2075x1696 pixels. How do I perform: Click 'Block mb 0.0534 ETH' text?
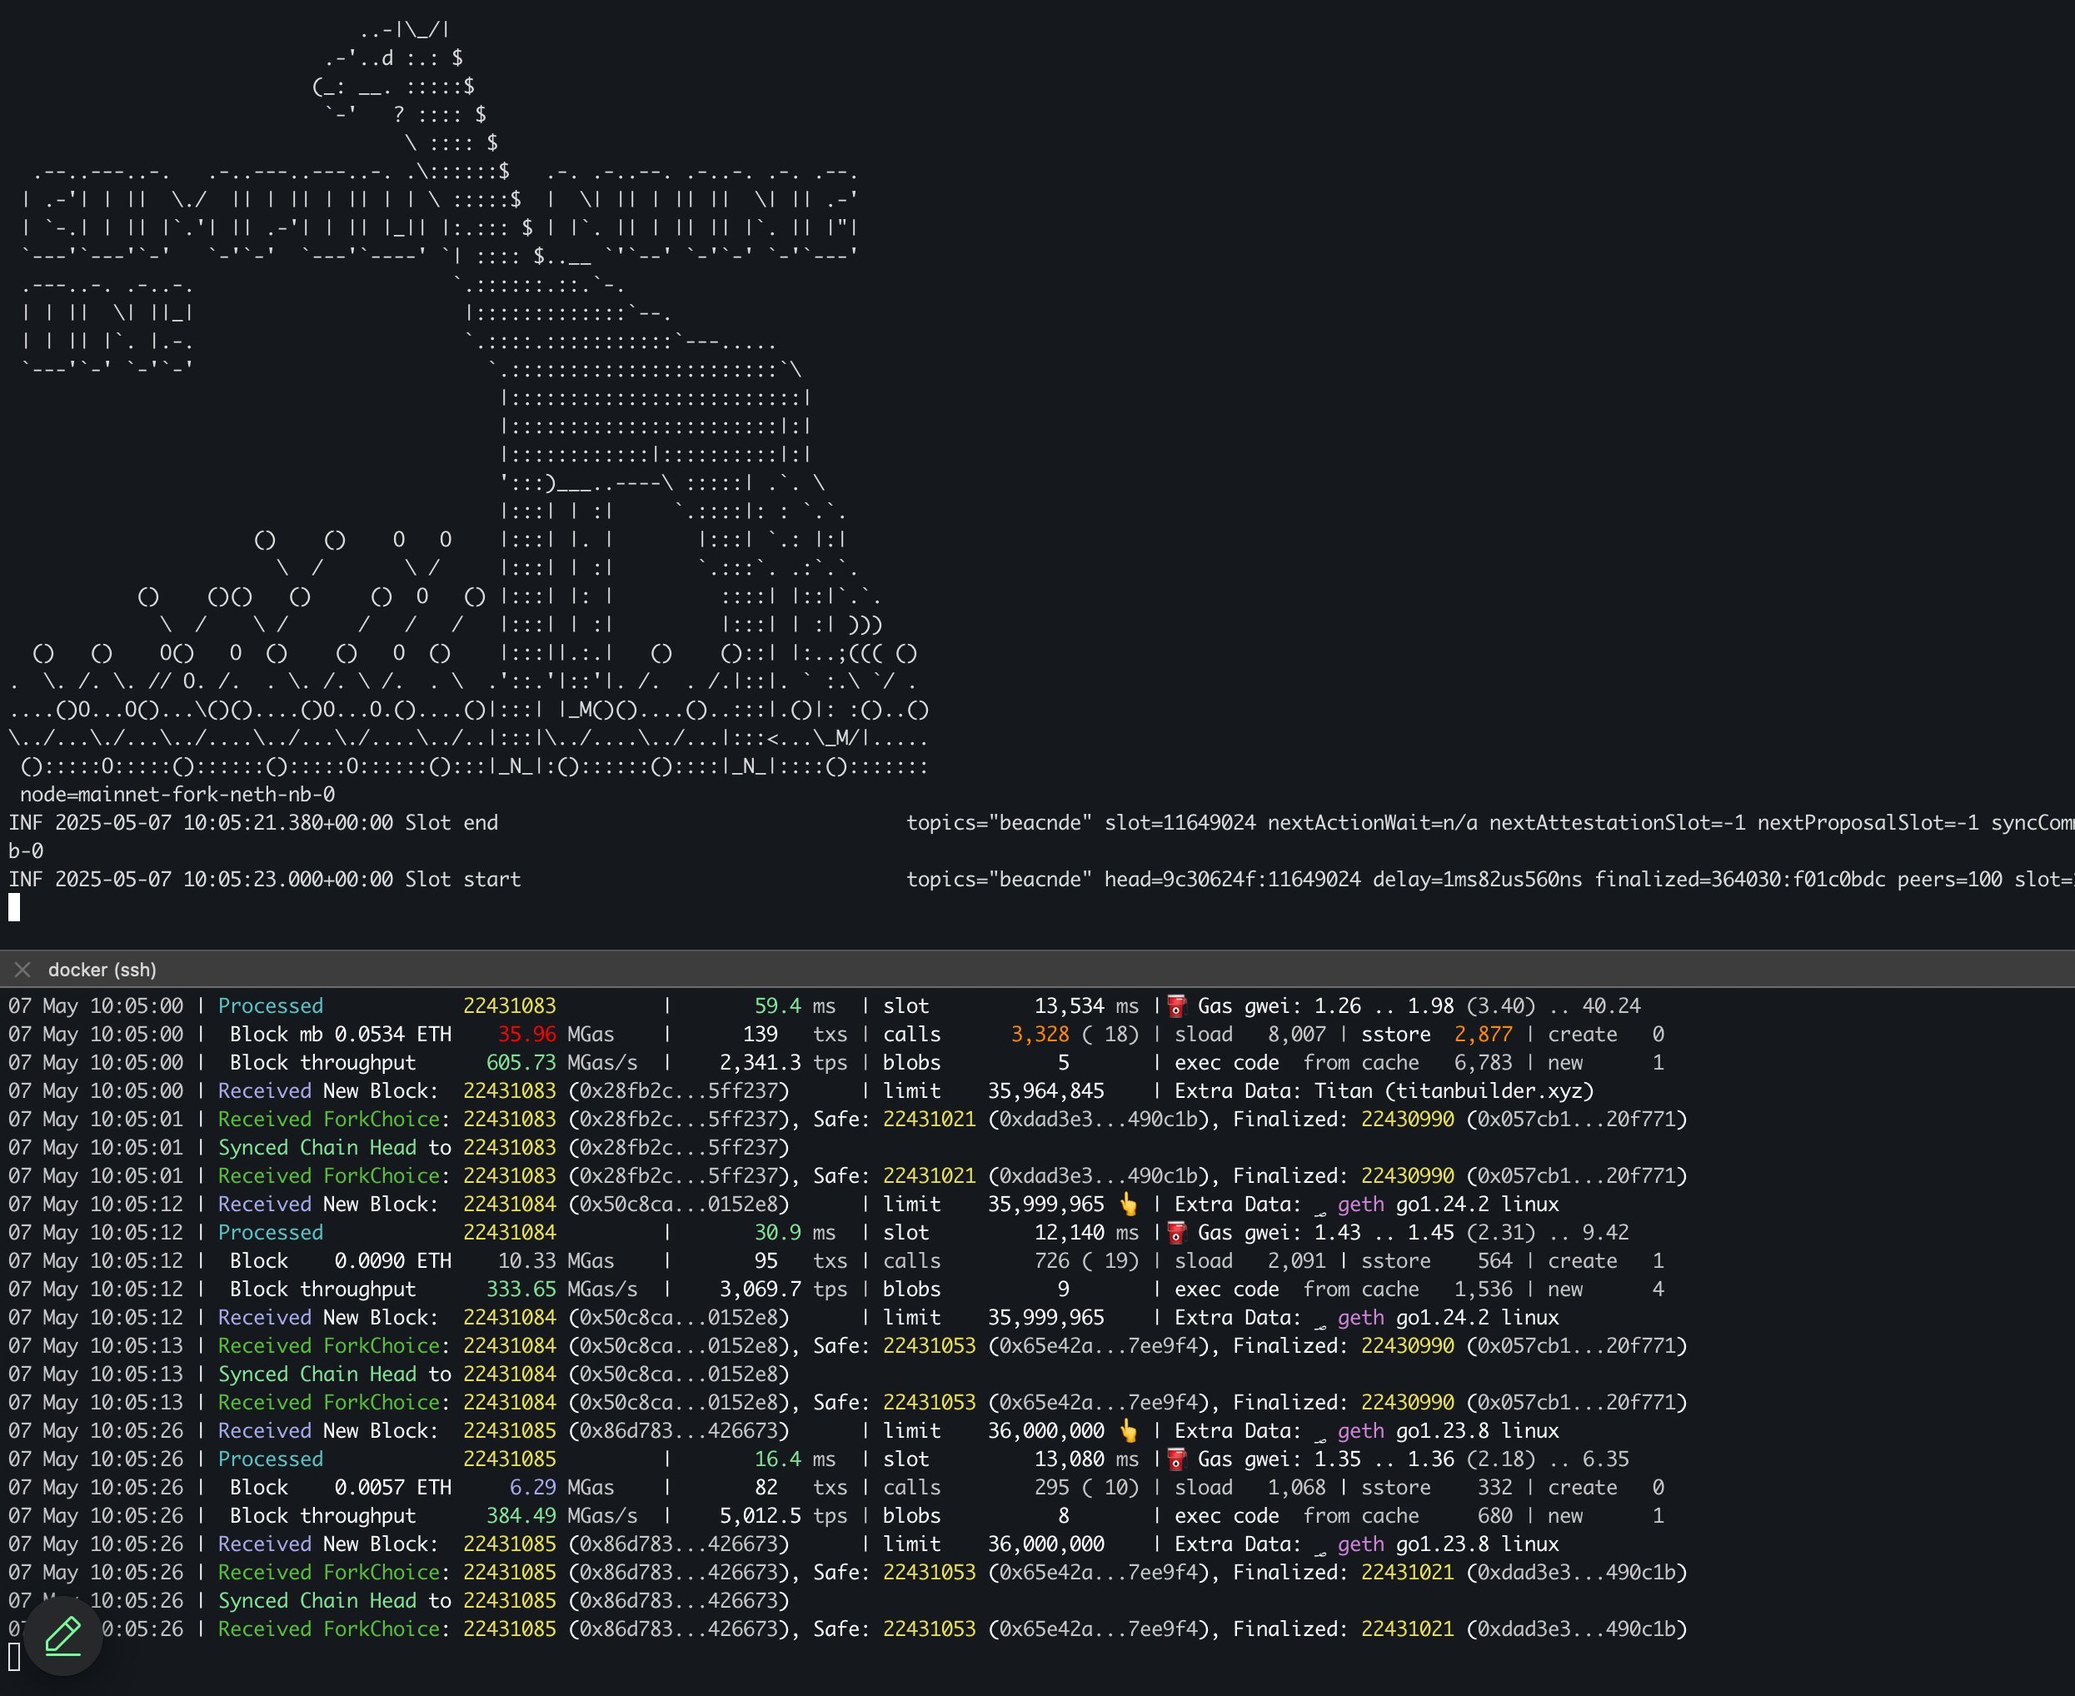(x=340, y=1035)
